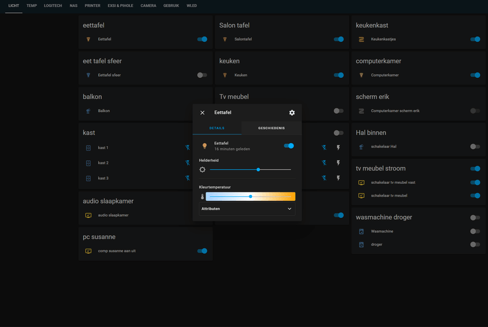Enable the Wasmachine switch
488x327 pixels.
[x=475, y=231]
